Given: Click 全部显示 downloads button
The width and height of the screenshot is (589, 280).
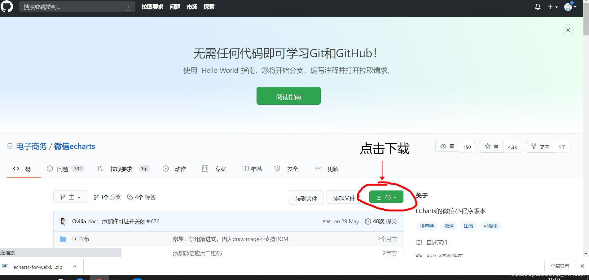Looking at the screenshot, I should (x=560, y=266).
